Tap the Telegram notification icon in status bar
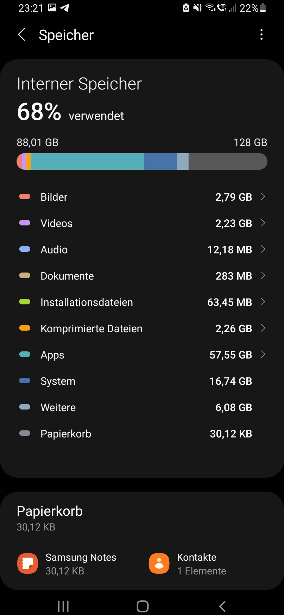Viewport: 284px width, 615px height. click(x=65, y=8)
